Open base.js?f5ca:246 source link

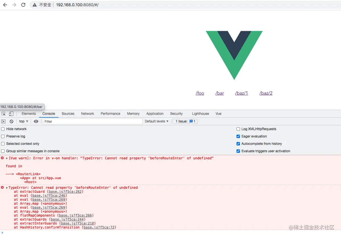[x=49, y=196]
